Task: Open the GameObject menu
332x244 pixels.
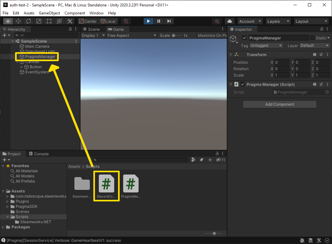Action: click(x=49, y=13)
